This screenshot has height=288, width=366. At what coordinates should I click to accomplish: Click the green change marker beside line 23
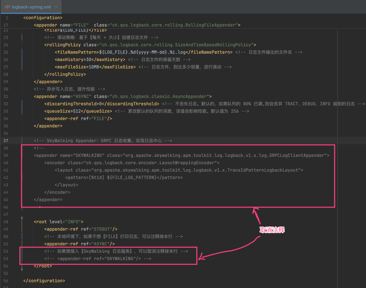point(22,37)
